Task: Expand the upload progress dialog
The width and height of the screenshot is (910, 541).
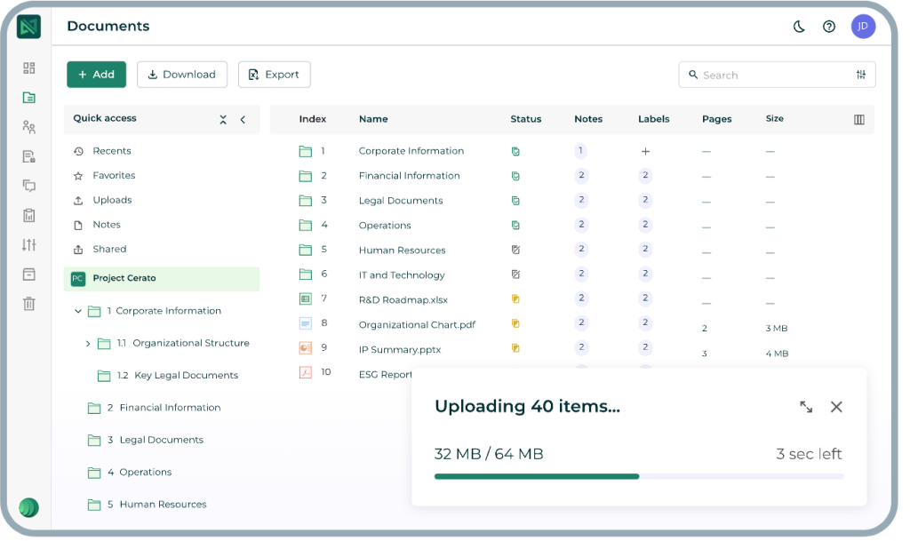Action: [806, 407]
